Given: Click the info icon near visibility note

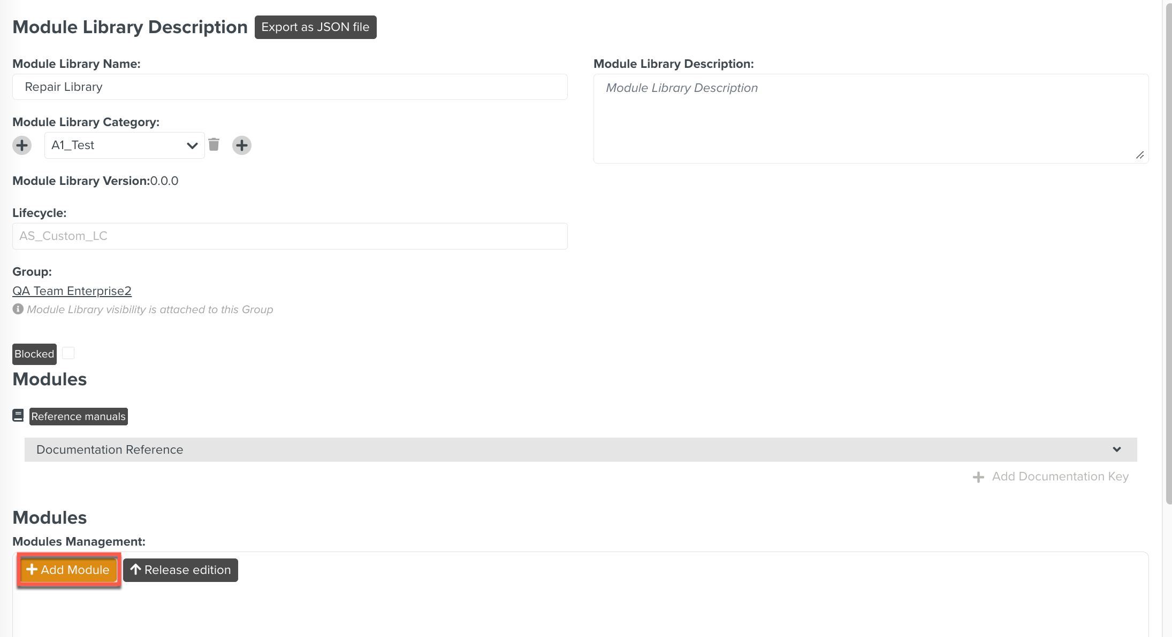Looking at the screenshot, I should coord(18,309).
